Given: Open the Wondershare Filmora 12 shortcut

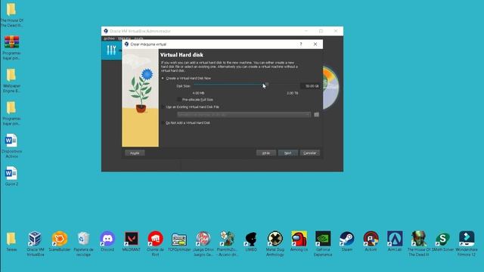Looking at the screenshot, I should click(x=467, y=243).
